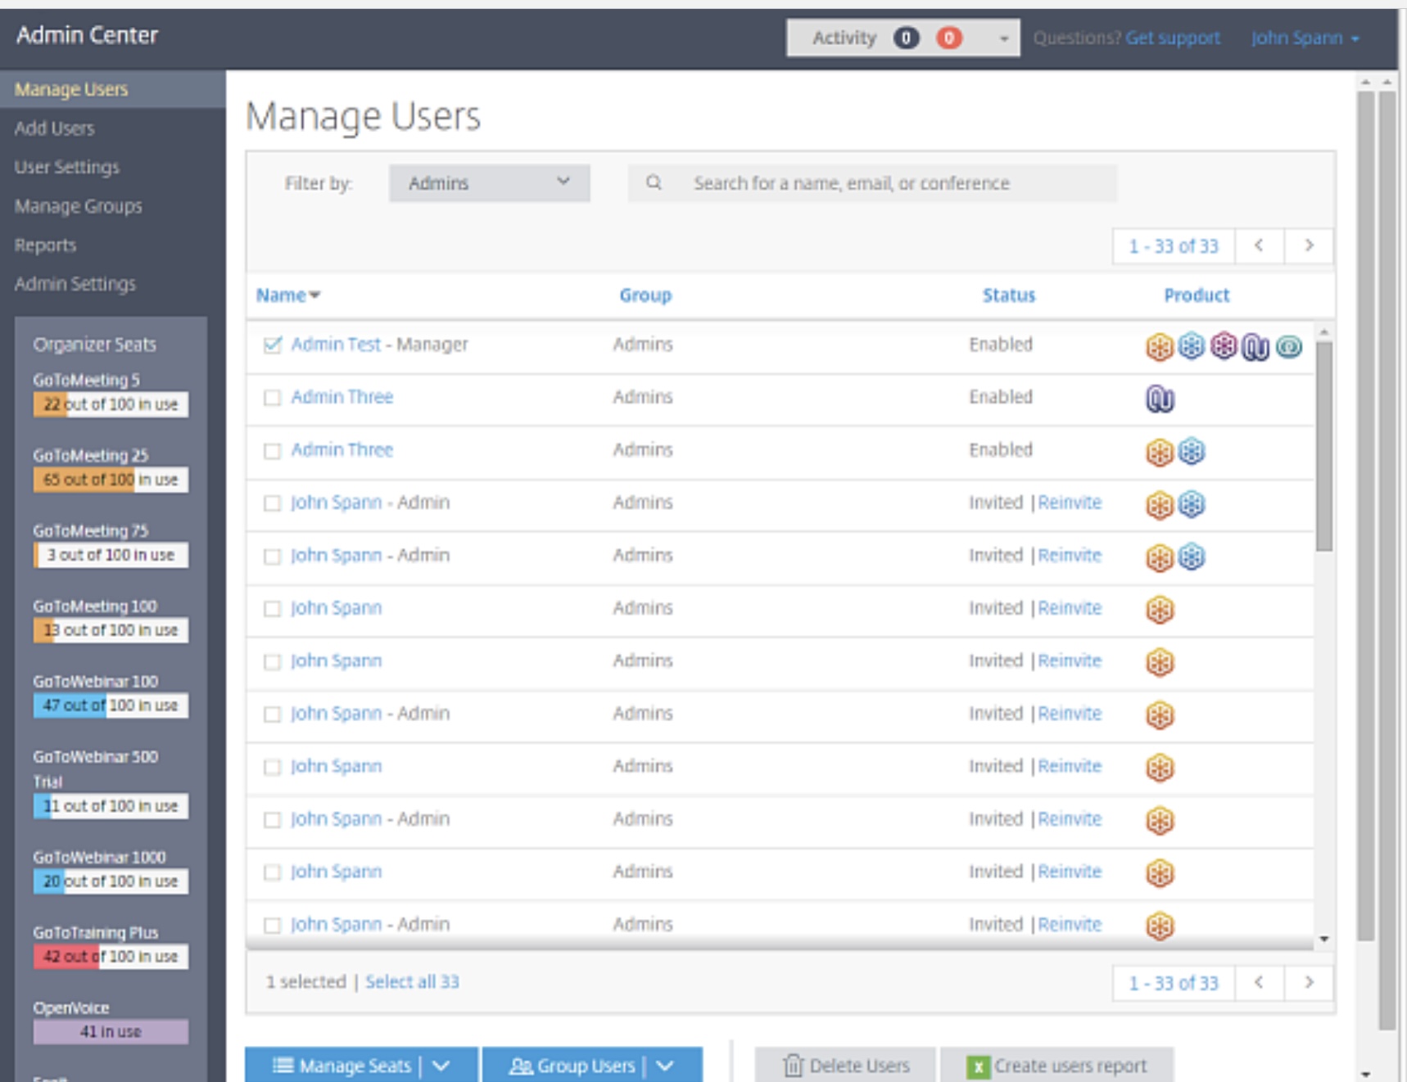Screen dimensions: 1407x1082
Task: Open the Filter by Admins dropdown
Action: coord(489,183)
